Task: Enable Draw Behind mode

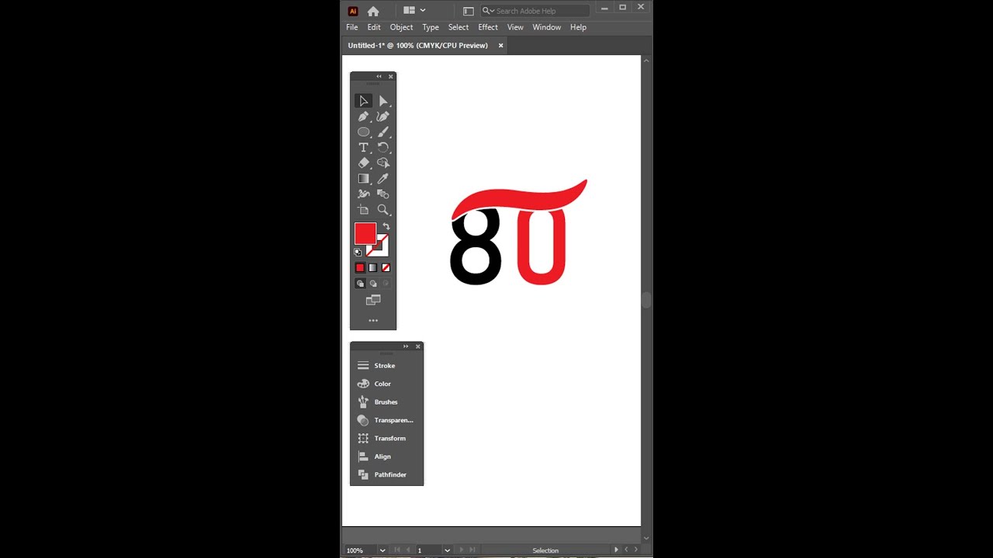Action: (372, 284)
